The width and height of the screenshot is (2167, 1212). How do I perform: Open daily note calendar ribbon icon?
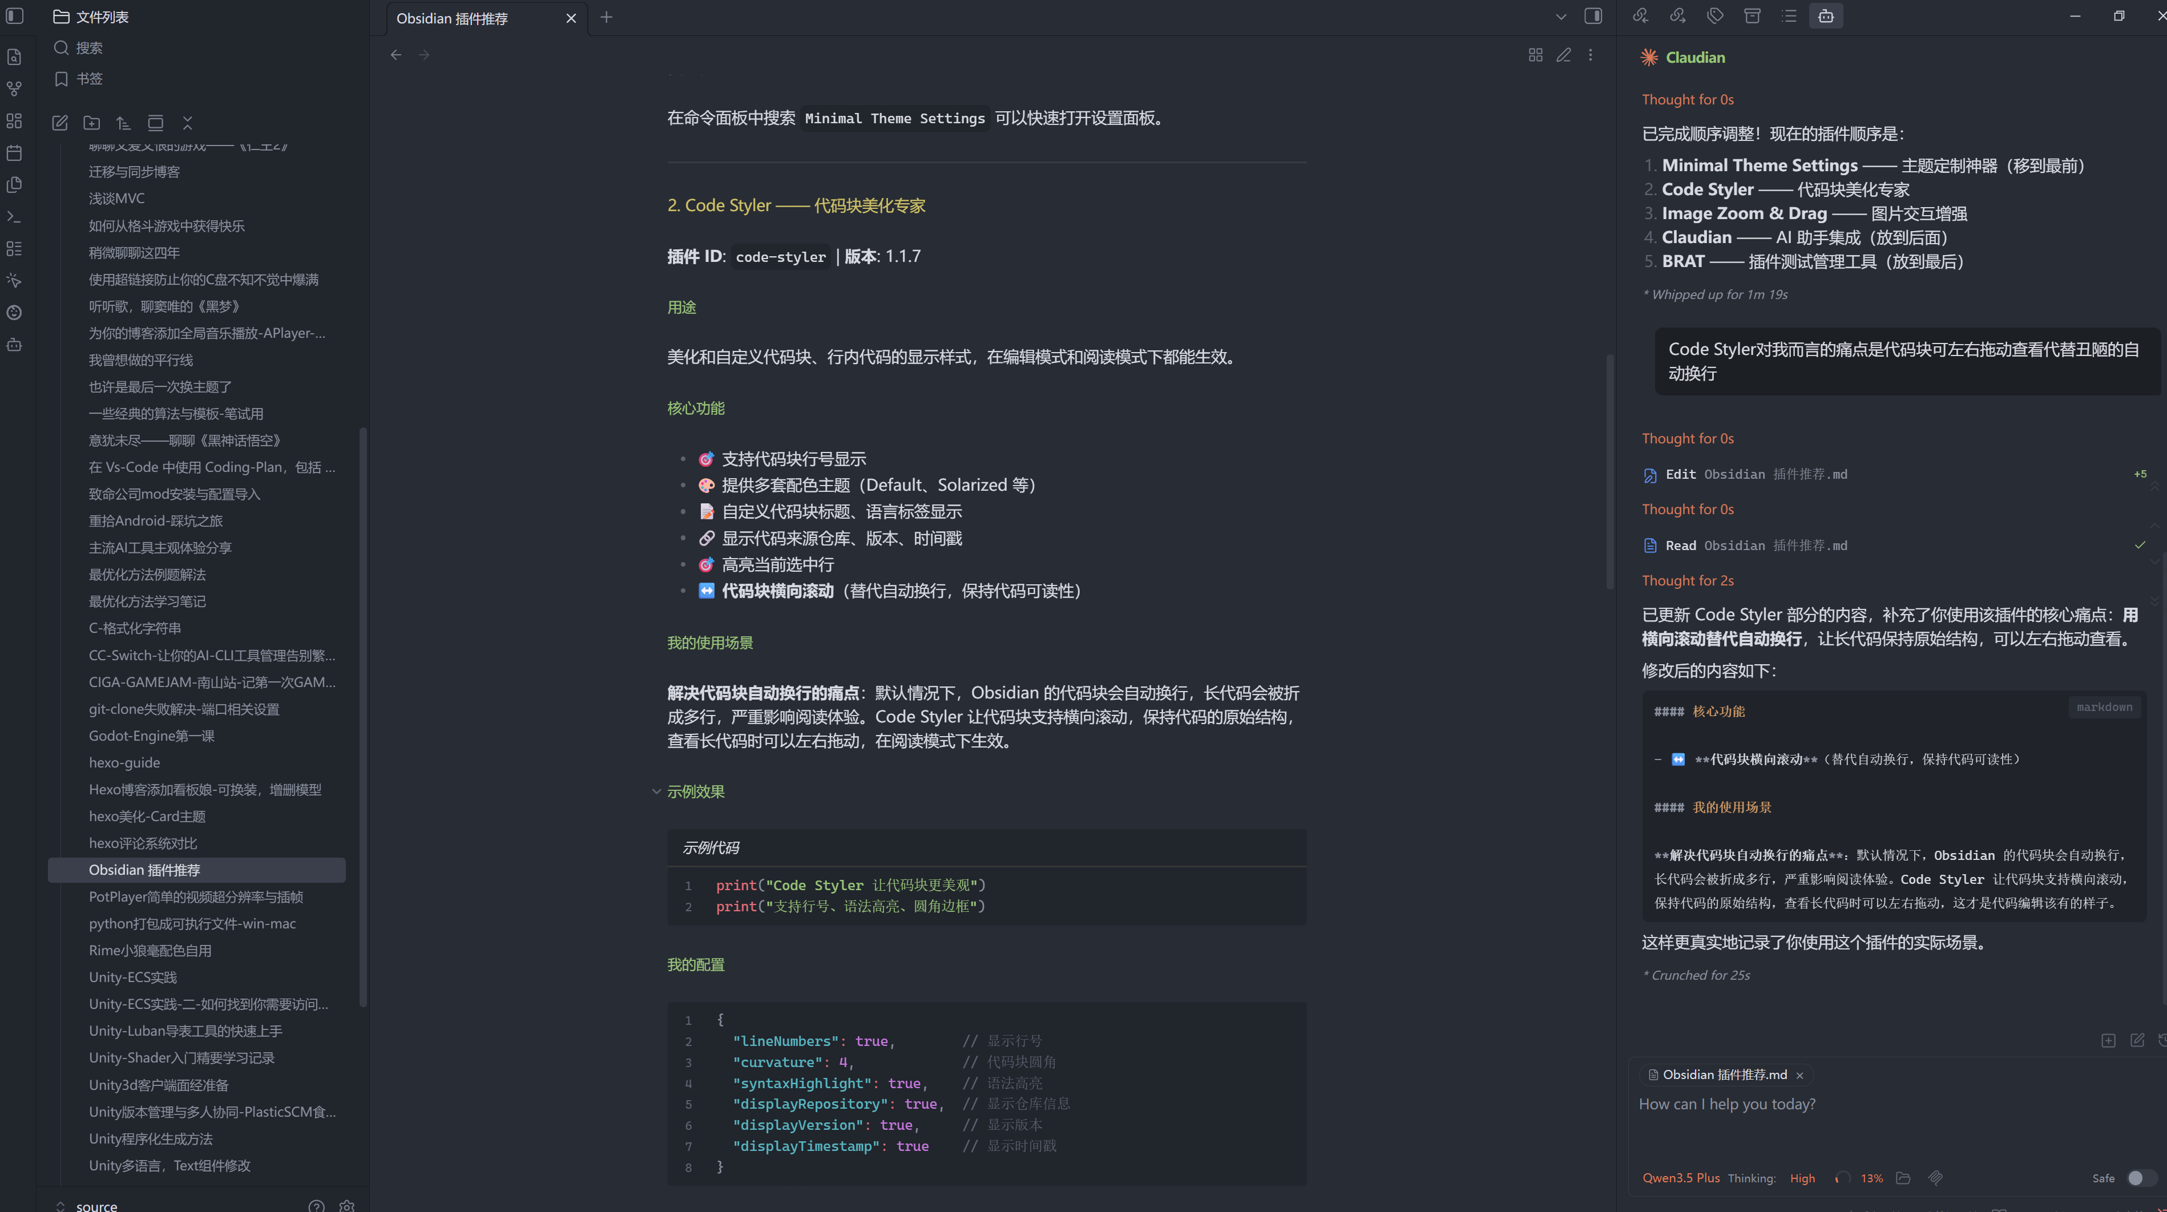(14, 153)
